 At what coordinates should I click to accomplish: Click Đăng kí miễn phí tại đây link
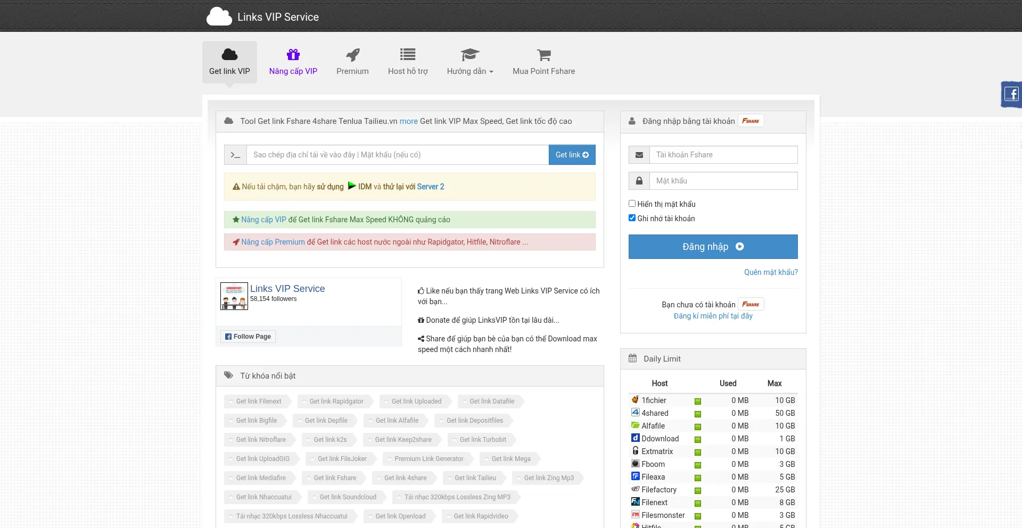tap(713, 316)
